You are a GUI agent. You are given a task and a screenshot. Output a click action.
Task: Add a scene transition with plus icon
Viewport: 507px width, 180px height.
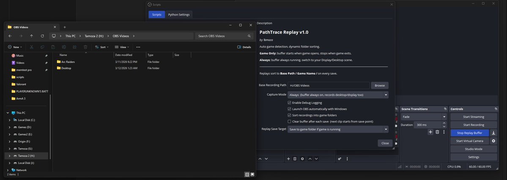(x=430, y=132)
